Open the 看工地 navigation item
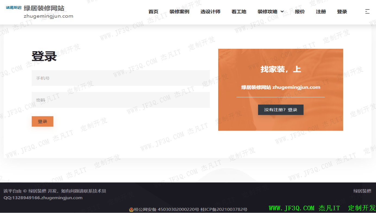The image size is (376, 213). (239, 12)
